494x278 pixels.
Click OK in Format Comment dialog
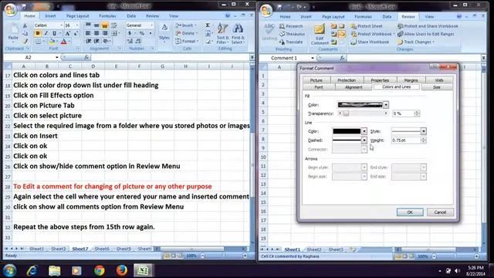[x=410, y=212]
